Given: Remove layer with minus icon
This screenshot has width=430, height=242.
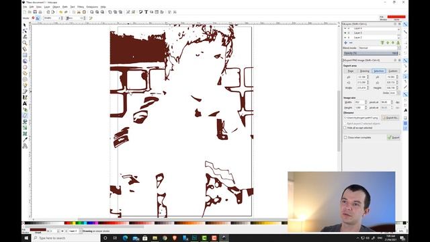Looking at the screenshot, I should pyautogui.click(x=351, y=43).
